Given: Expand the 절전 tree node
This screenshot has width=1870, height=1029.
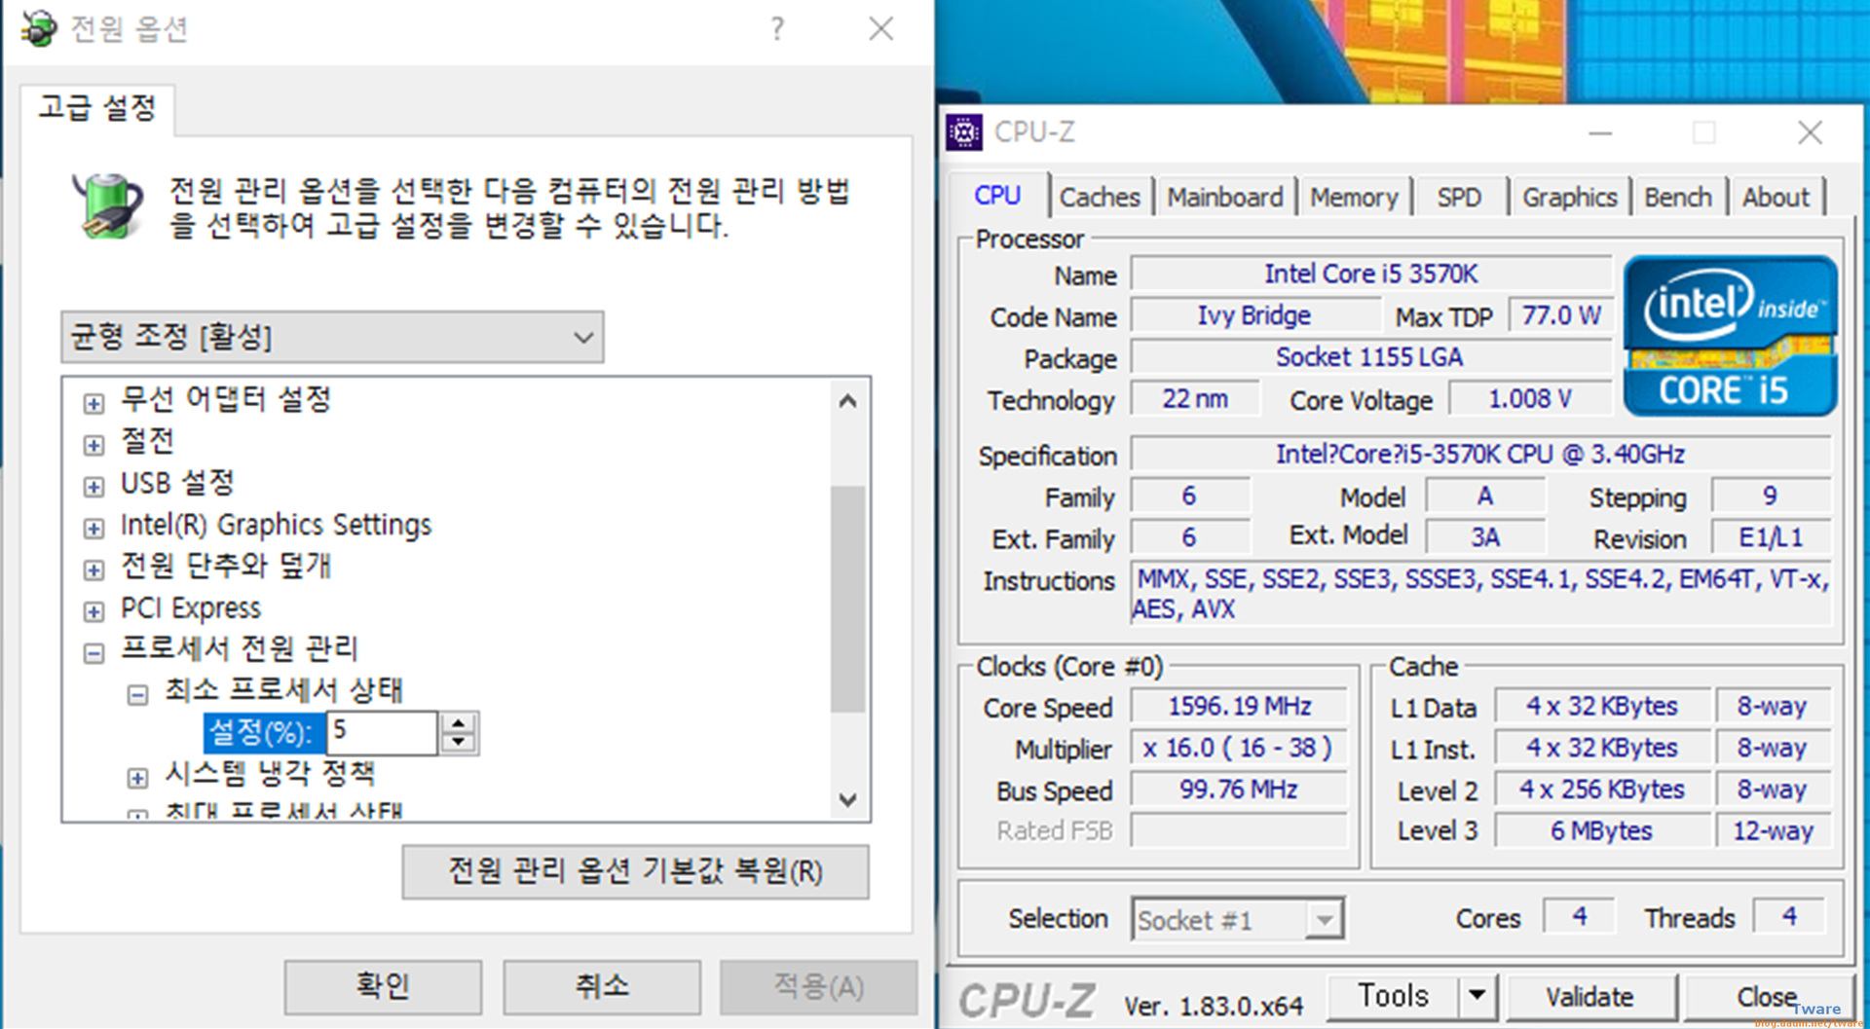Looking at the screenshot, I should tap(93, 445).
